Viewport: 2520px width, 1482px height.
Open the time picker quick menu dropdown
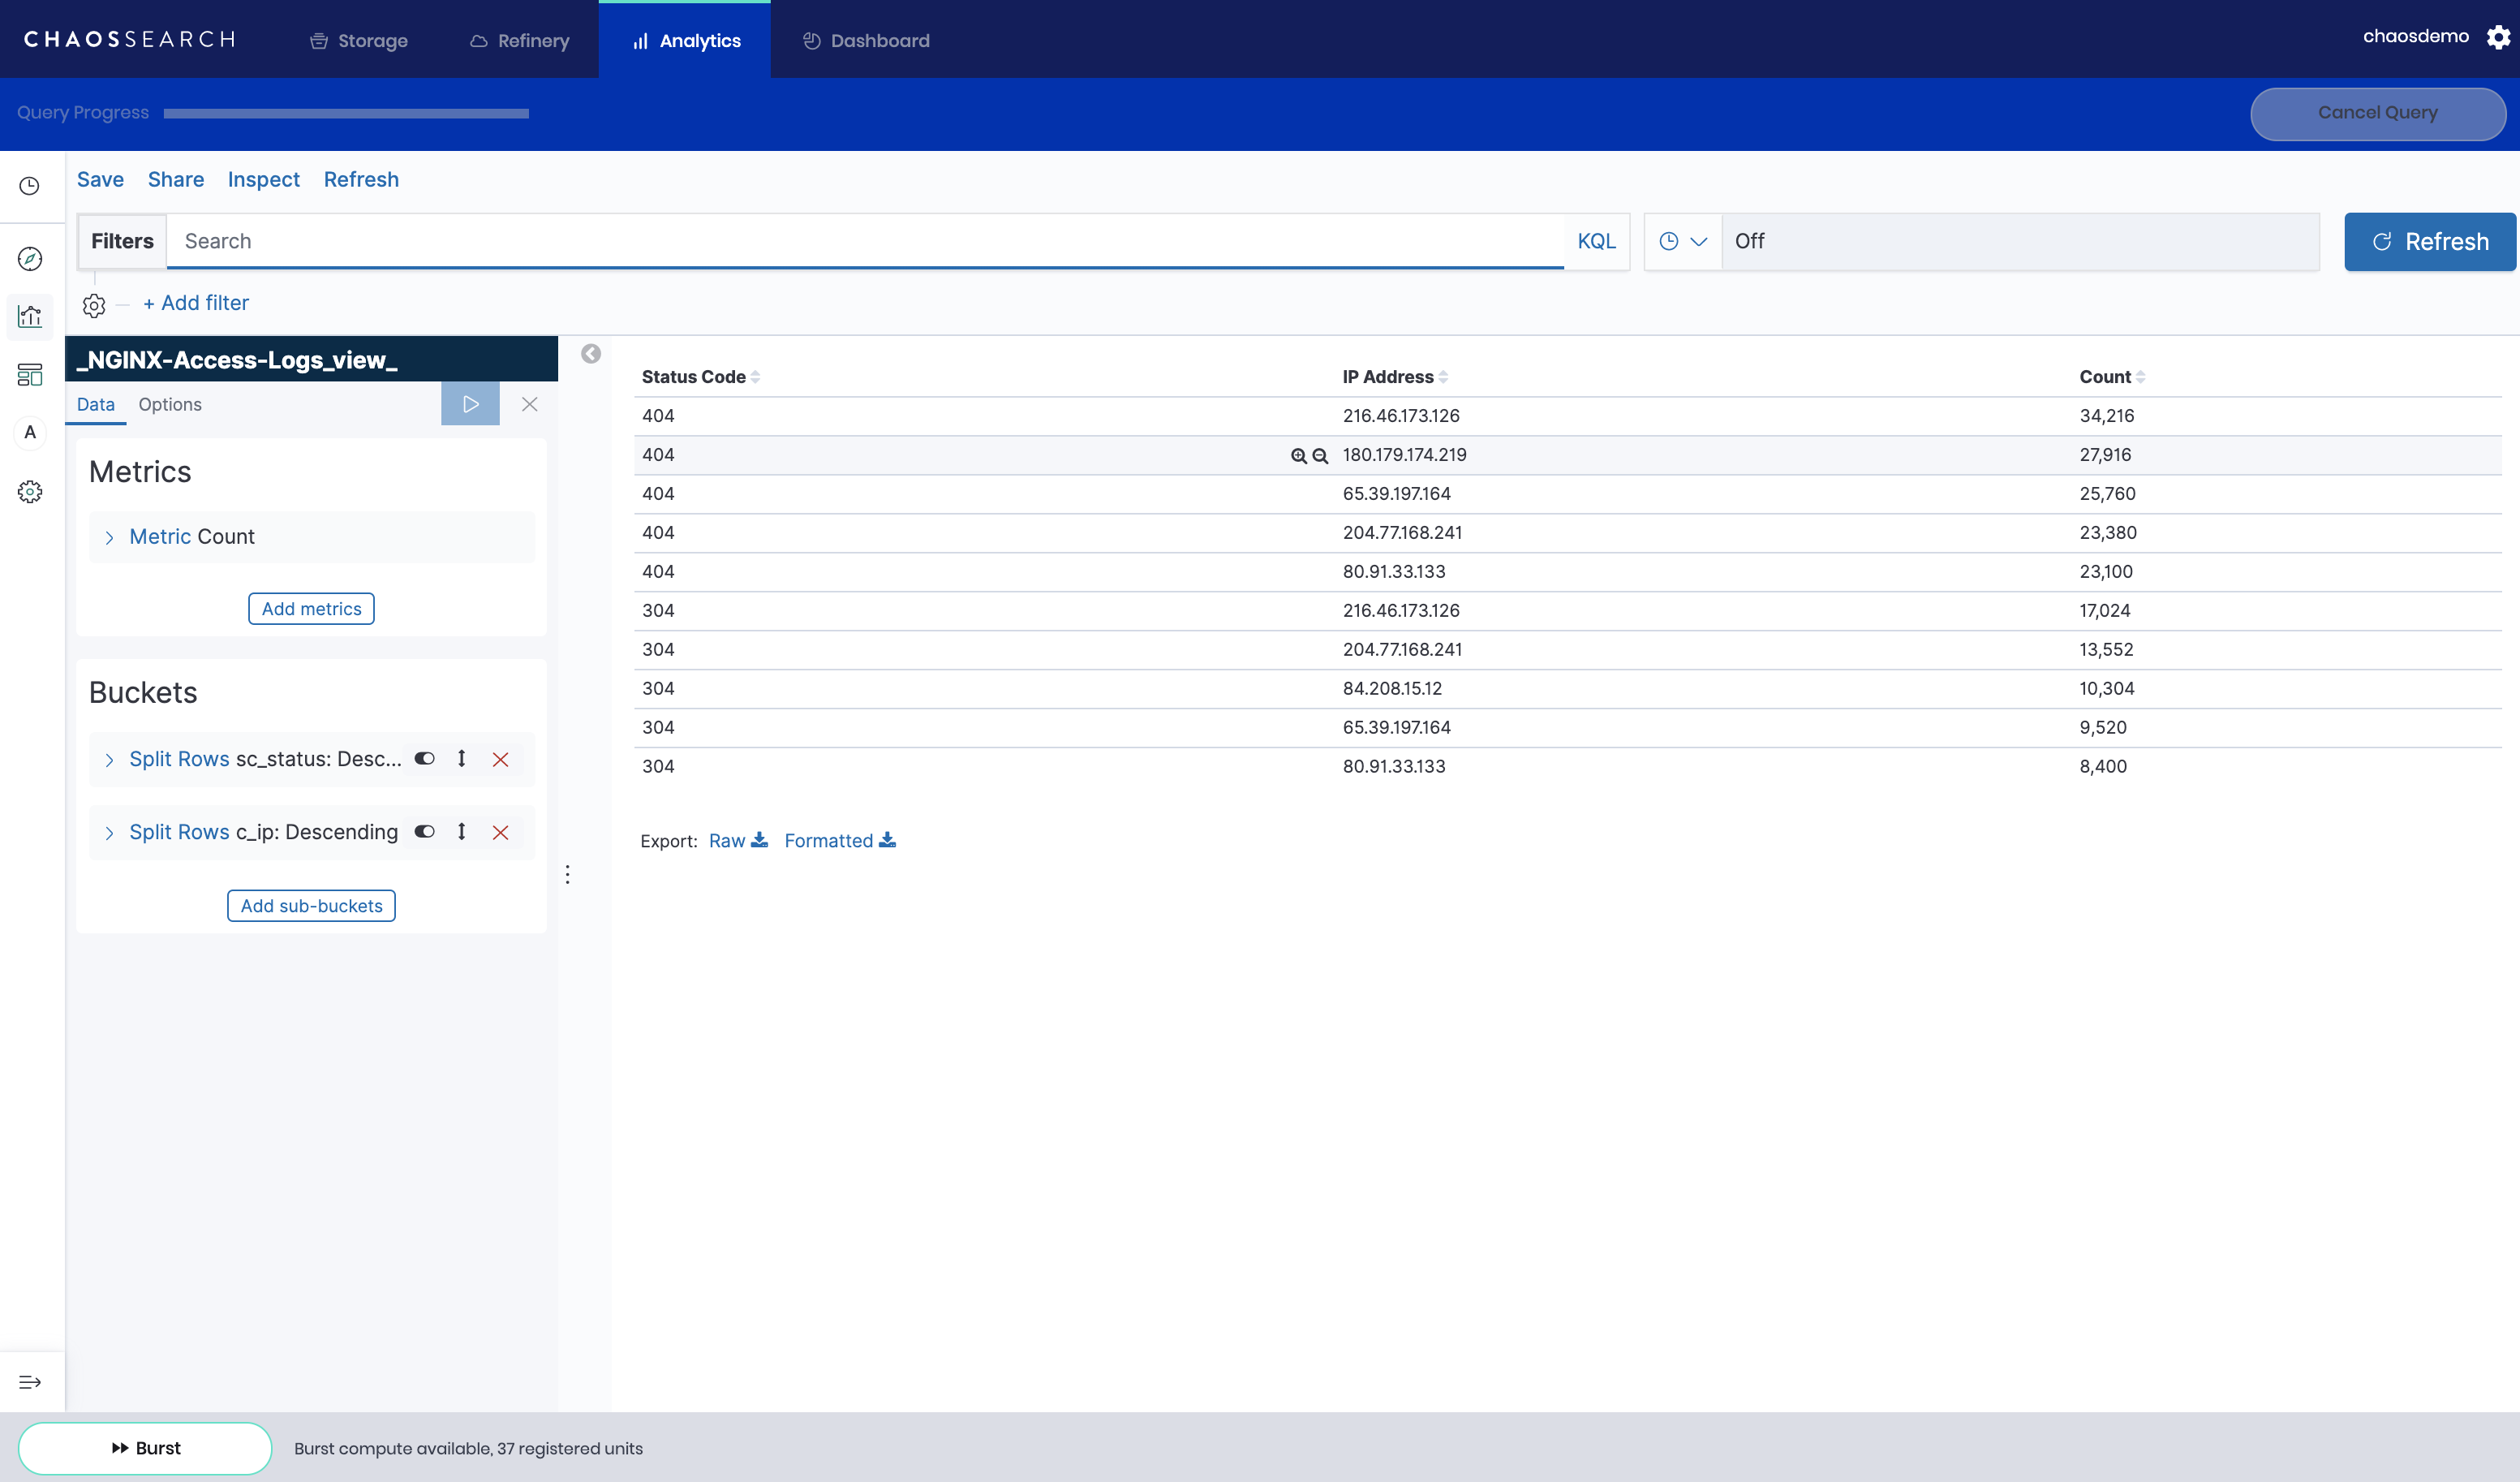1683,241
